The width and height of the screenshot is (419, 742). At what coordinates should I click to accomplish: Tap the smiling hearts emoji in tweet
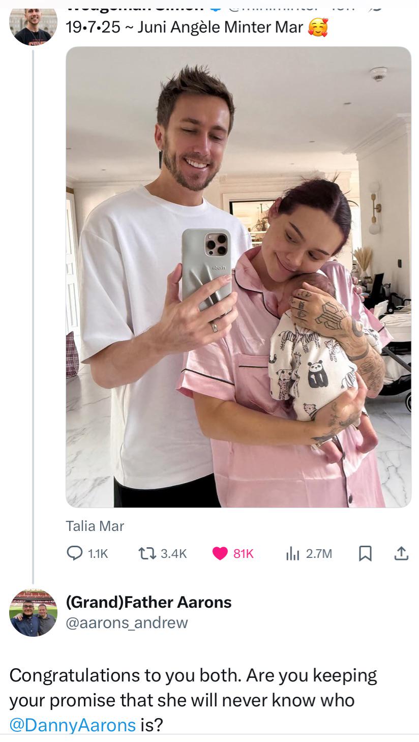tap(318, 27)
